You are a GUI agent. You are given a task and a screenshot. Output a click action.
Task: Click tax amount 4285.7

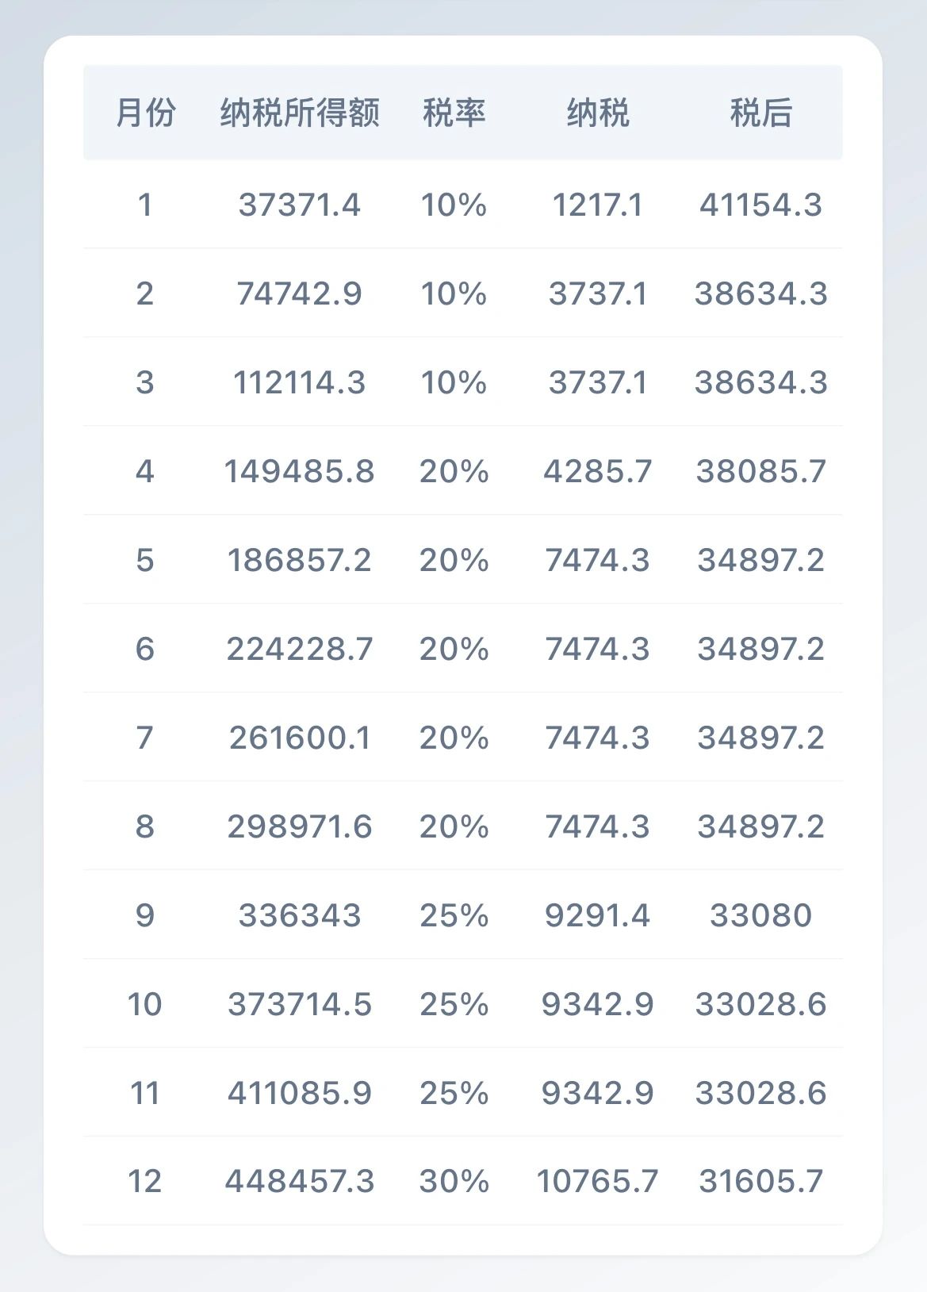(598, 472)
